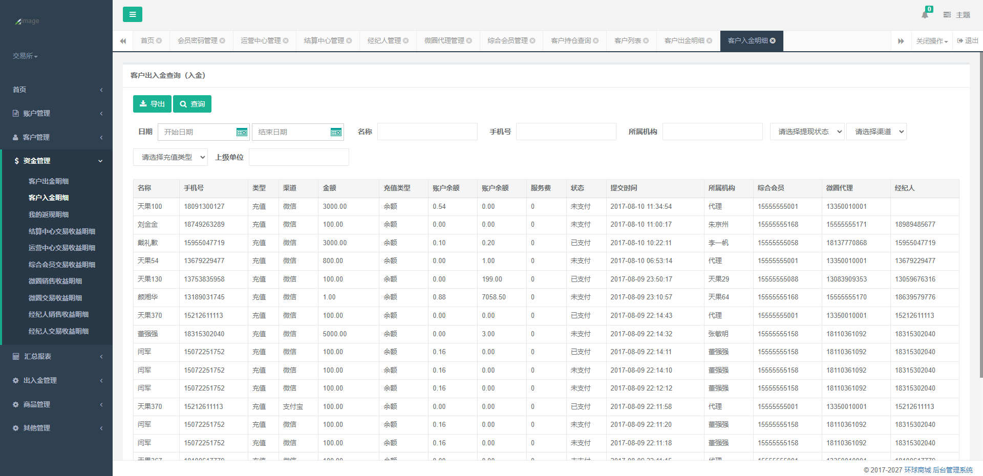Expand the 关闭操作 tab menu
This screenshot has height=476, width=983.
(x=932, y=41)
